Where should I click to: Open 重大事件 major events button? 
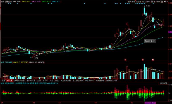click(x=131, y=2)
